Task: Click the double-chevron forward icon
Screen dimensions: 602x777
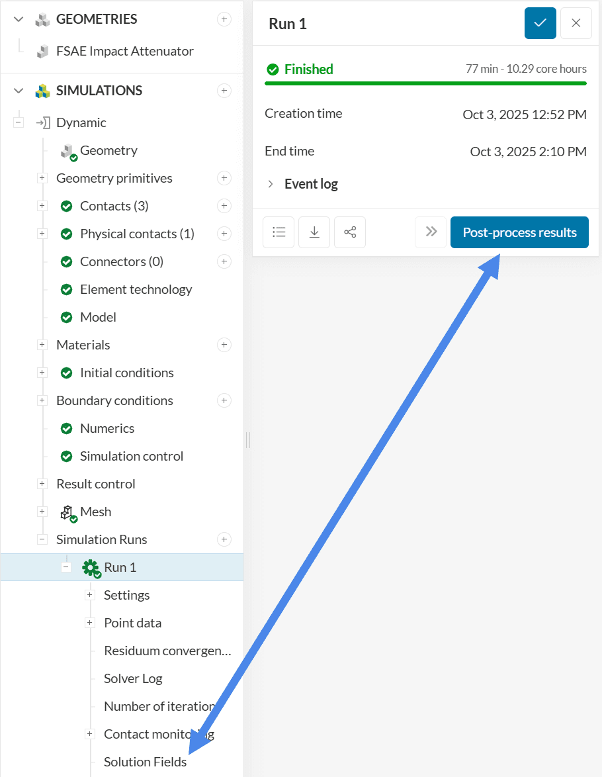Action: pos(431,232)
